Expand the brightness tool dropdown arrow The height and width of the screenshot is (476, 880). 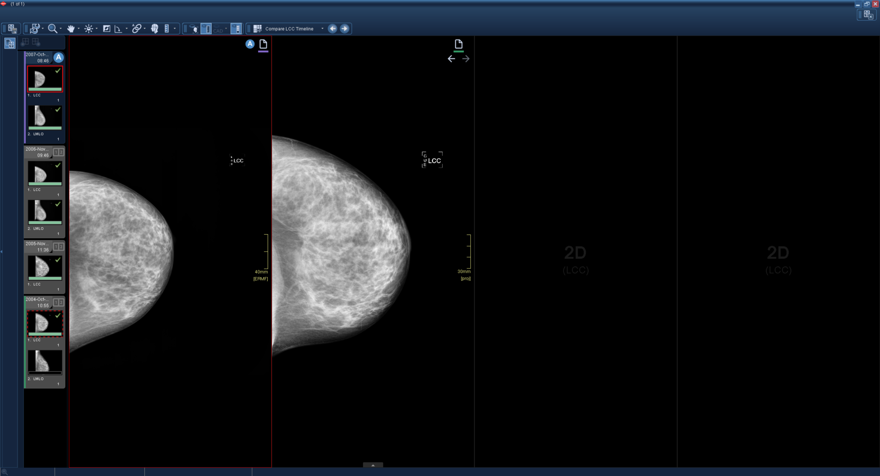pyautogui.click(x=96, y=29)
